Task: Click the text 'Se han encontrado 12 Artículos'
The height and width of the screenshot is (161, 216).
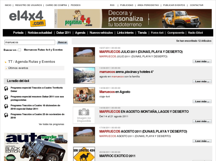Action: (194, 41)
